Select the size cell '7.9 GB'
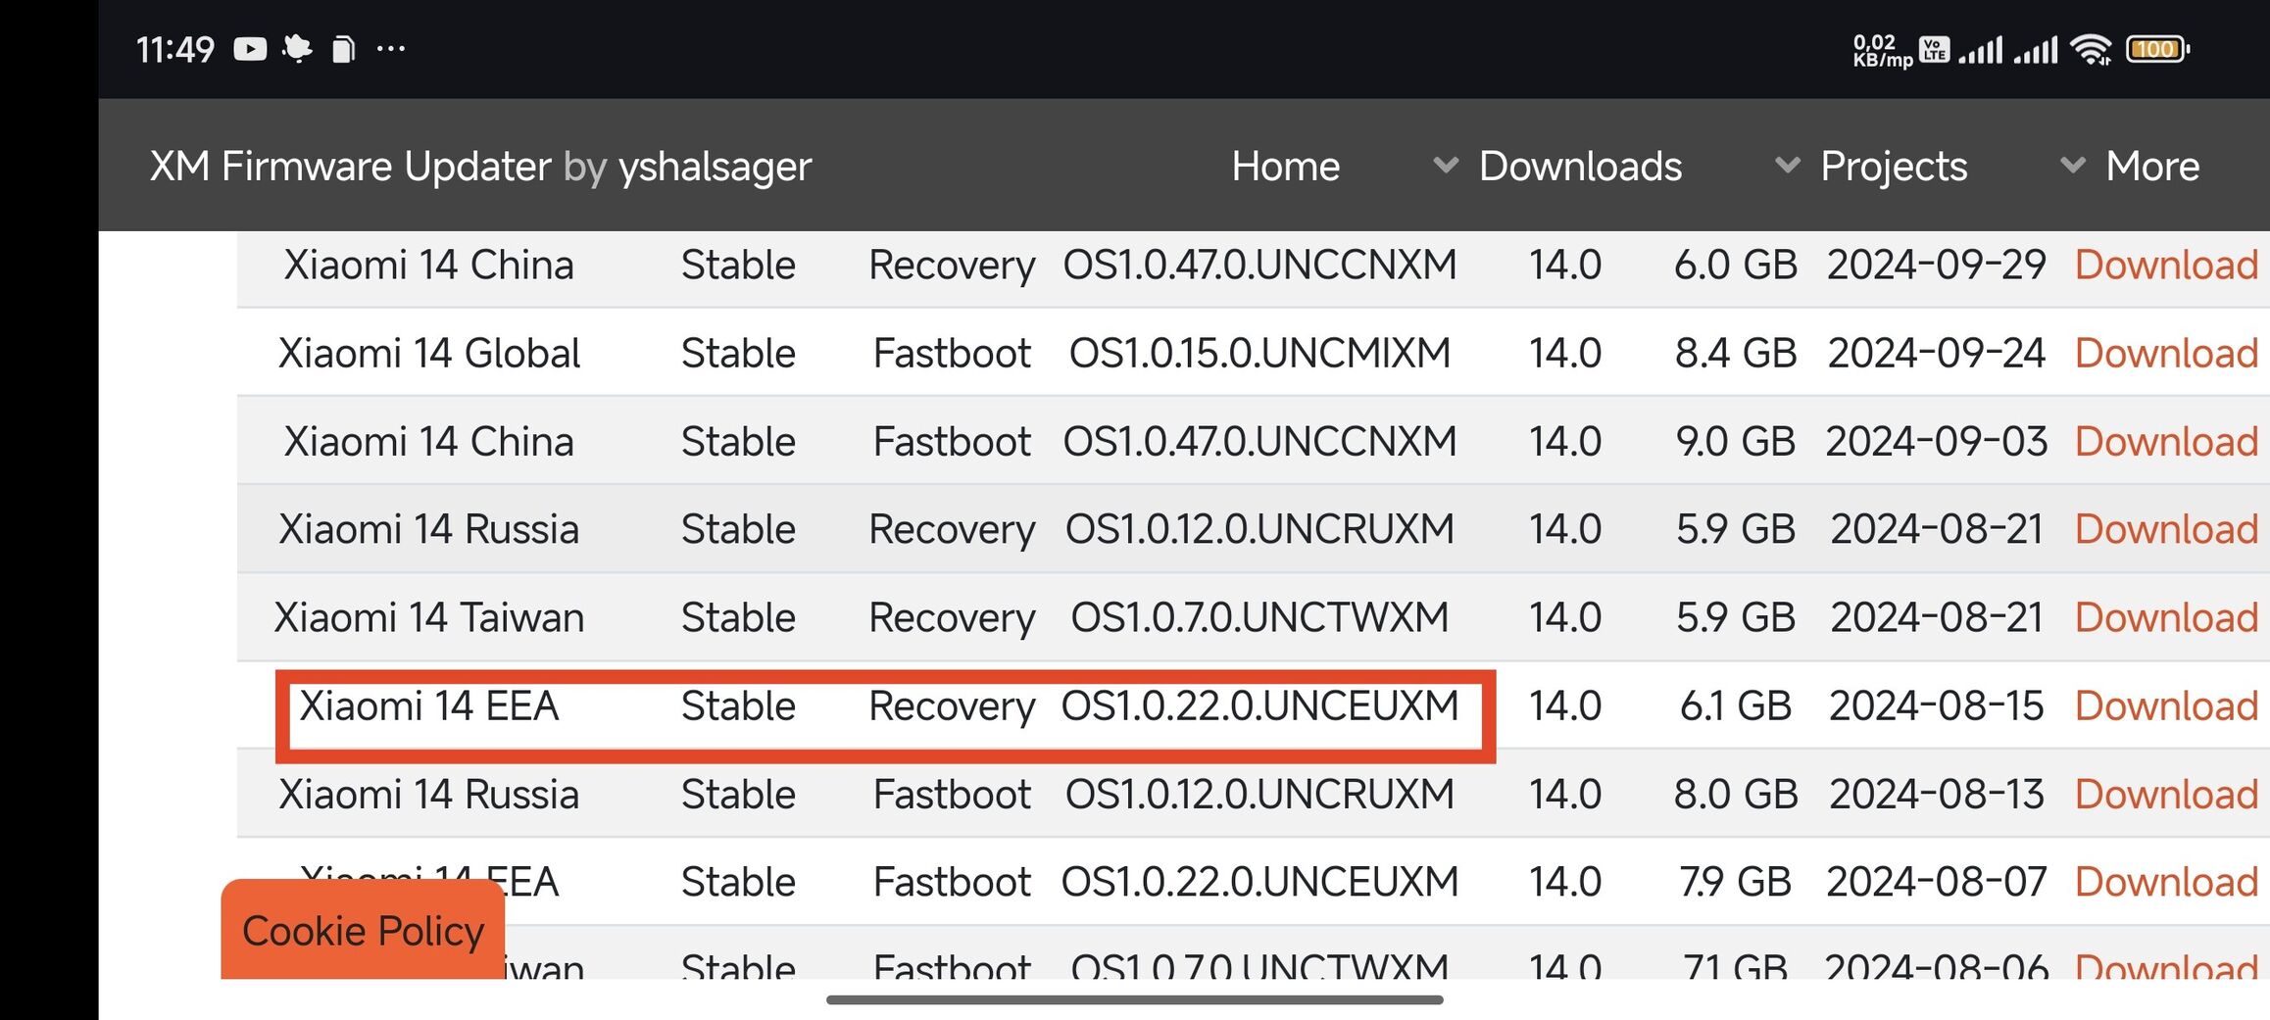Viewport: 2270px width, 1020px height. (1735, 882)
